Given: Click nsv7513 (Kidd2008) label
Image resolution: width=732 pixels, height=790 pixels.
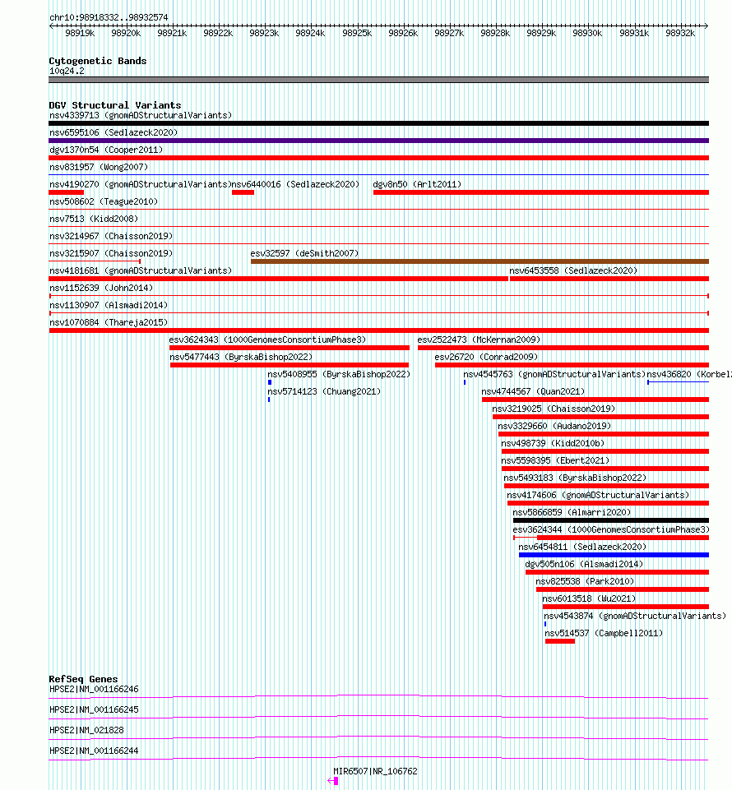Looking at the screenshot, I should click(94, 219).
